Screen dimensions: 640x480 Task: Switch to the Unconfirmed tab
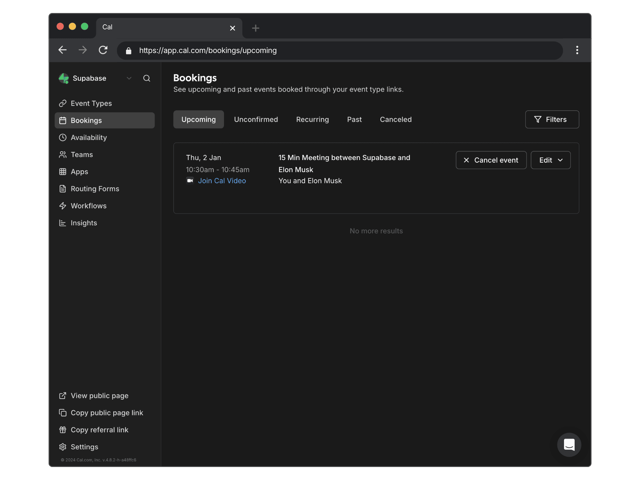pyautogui.click(x=256, y=119)
